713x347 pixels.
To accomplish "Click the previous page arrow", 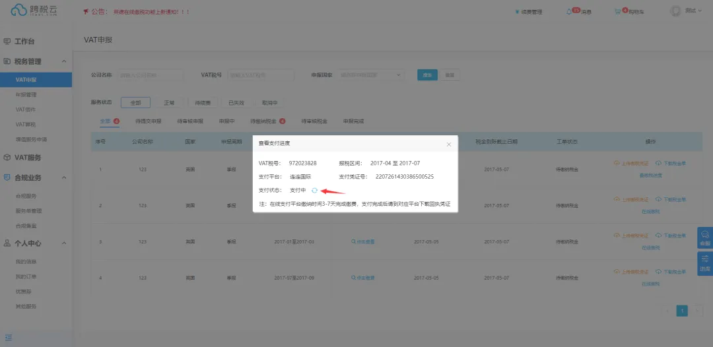I will tap(667, 311).
